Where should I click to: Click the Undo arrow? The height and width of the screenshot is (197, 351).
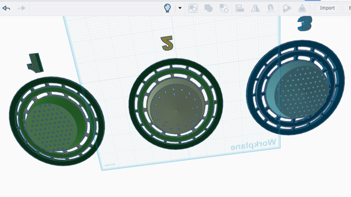tap(6, 8)
